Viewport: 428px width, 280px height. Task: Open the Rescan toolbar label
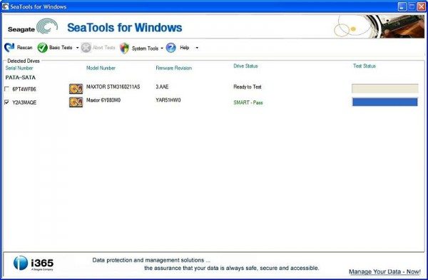(x=24, y=48)
